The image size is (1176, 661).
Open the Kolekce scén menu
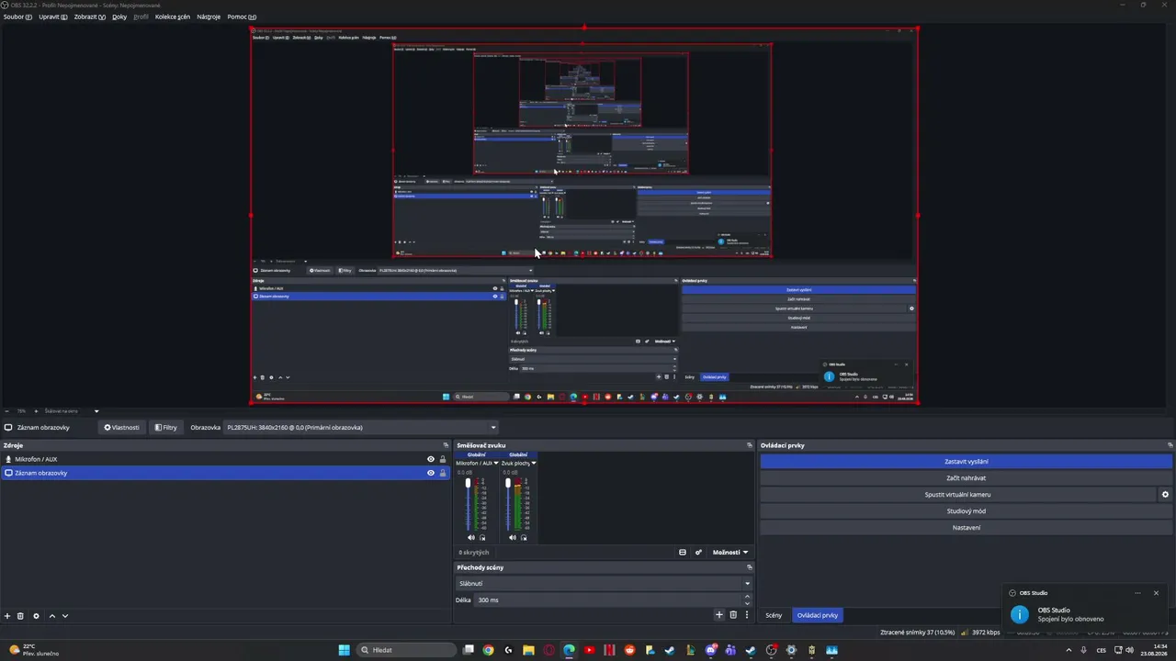(173, 17)
